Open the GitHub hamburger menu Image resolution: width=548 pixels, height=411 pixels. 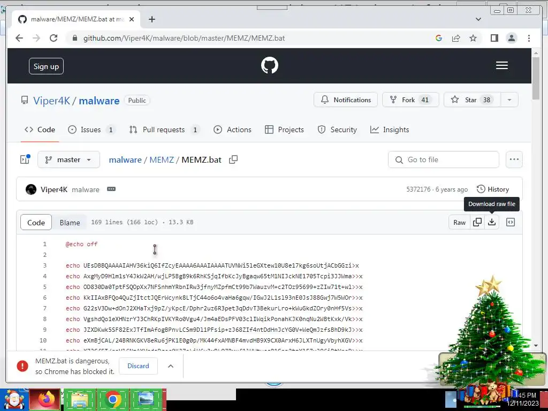(502, 65)
